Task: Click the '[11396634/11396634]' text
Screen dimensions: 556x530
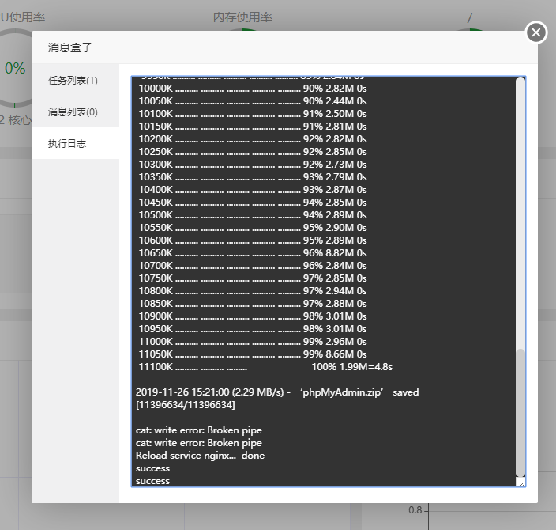Action: 185,404
